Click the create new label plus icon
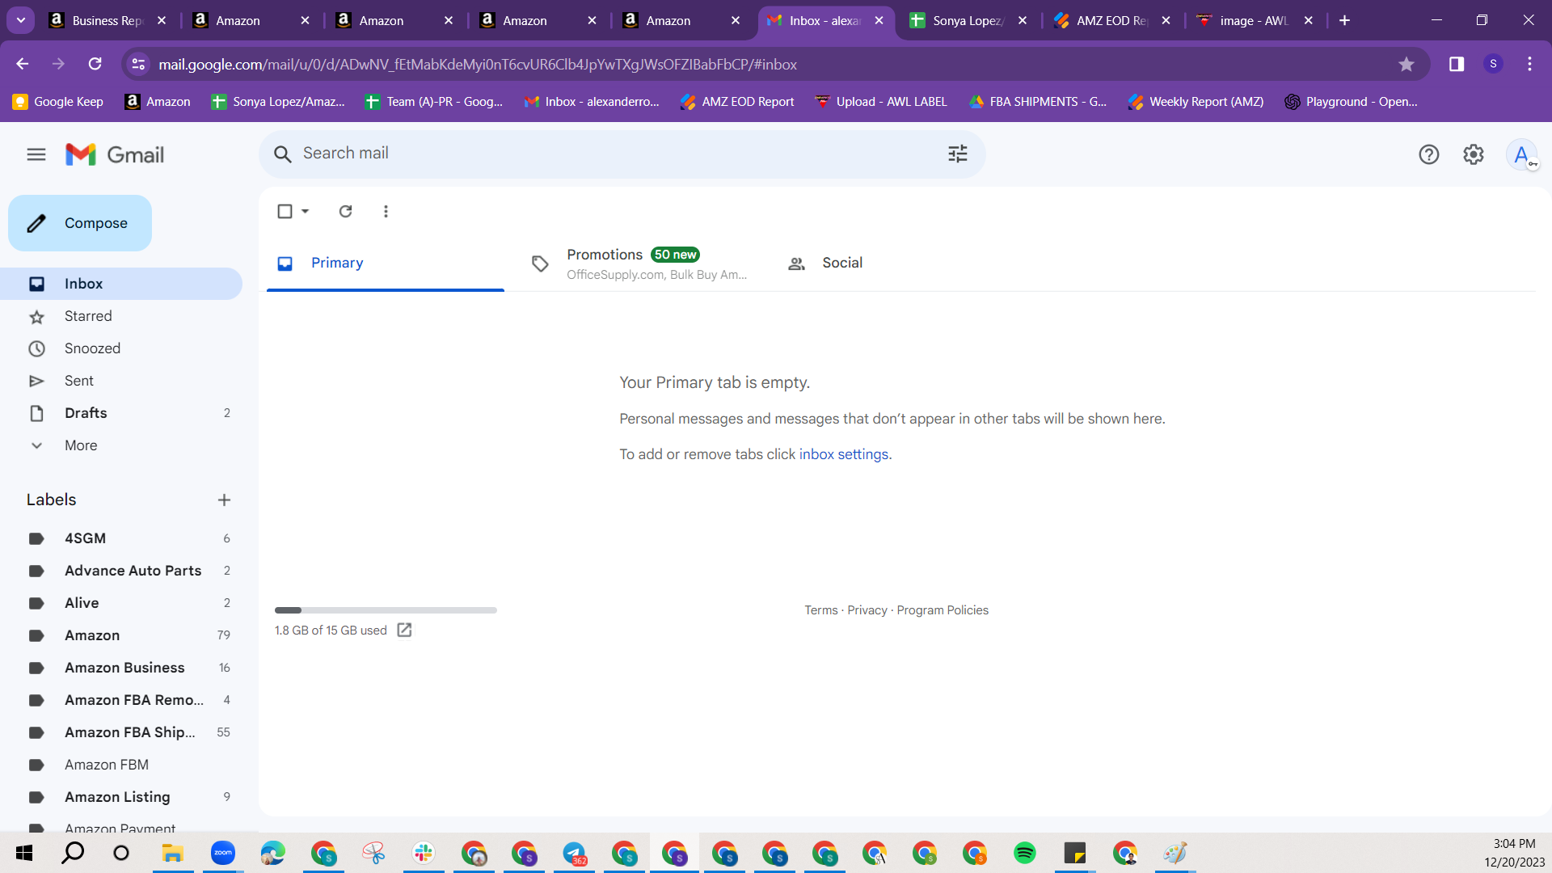 pyautogui.click(x=224, y=500)
